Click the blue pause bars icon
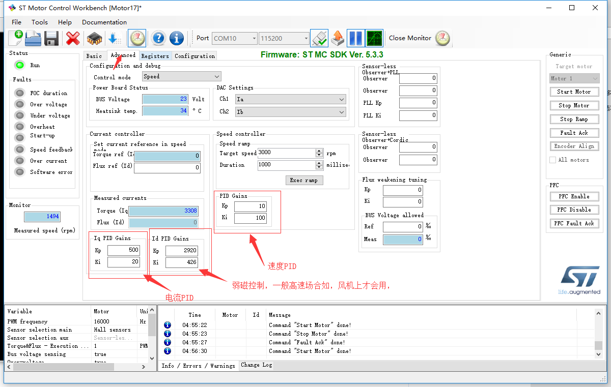 [x=355, y=38]
